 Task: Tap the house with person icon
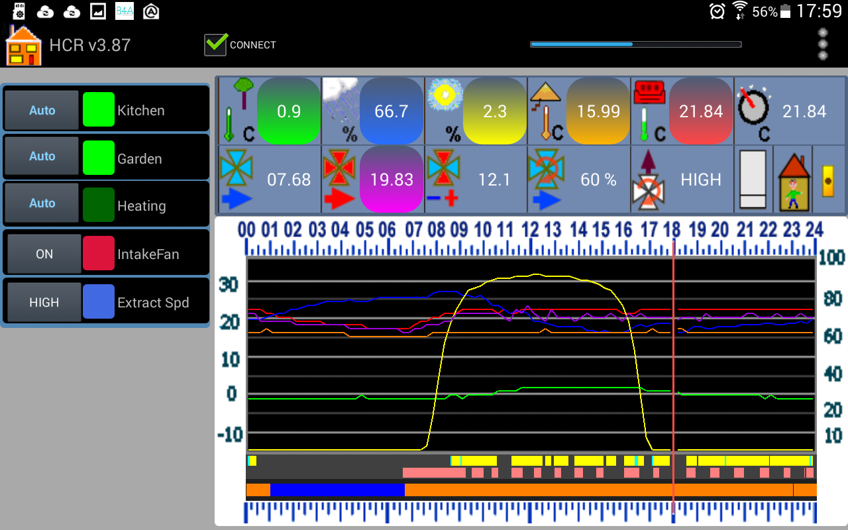[793, 180]
